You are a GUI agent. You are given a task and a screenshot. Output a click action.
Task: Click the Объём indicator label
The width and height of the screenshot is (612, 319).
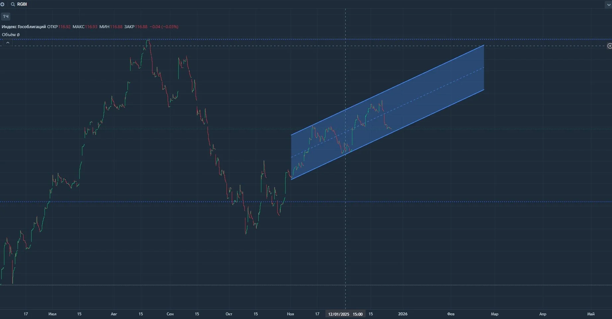[11, 34]
